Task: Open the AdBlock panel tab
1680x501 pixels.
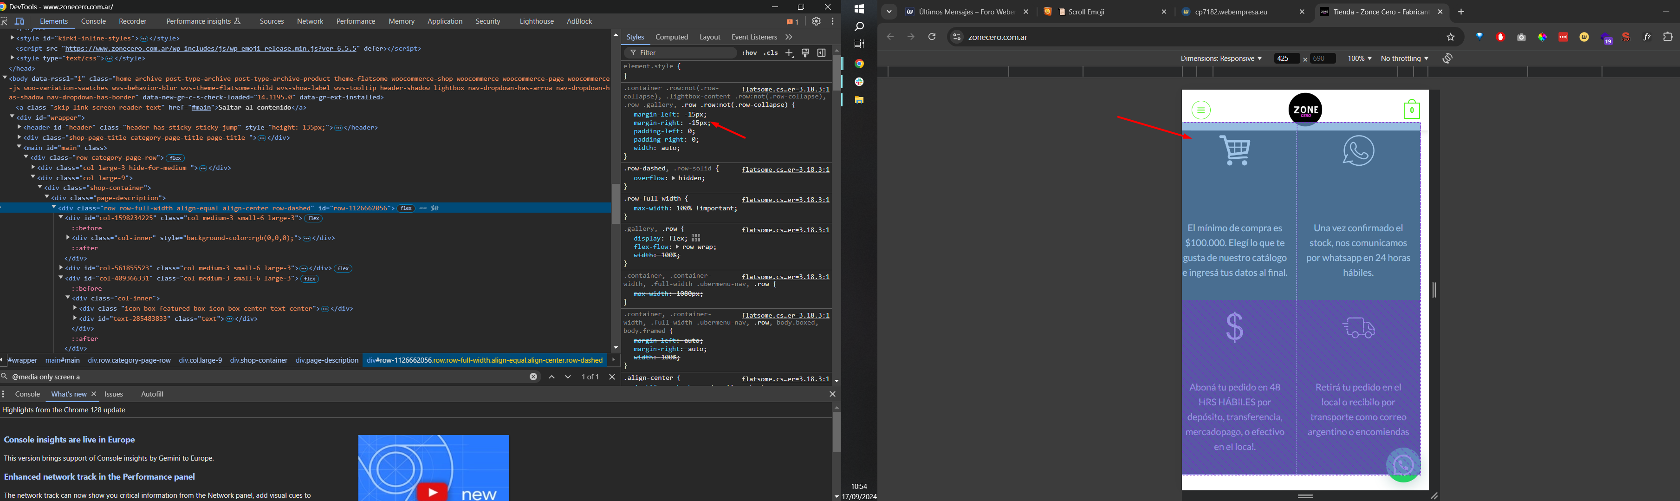Action: [579, 21]
